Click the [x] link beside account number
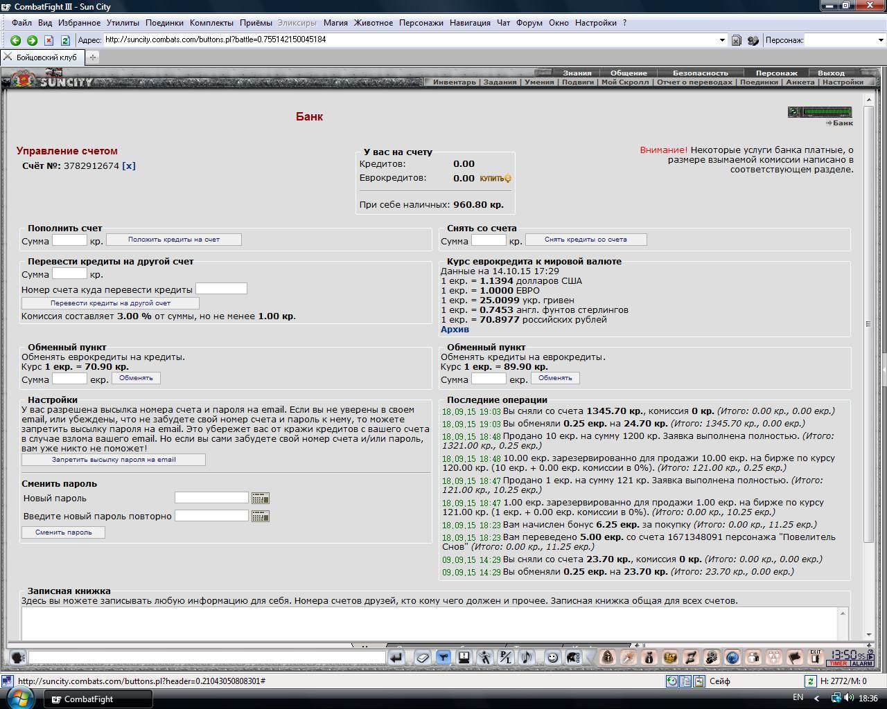This screenshot has height=709, width=887. (129, 165)
